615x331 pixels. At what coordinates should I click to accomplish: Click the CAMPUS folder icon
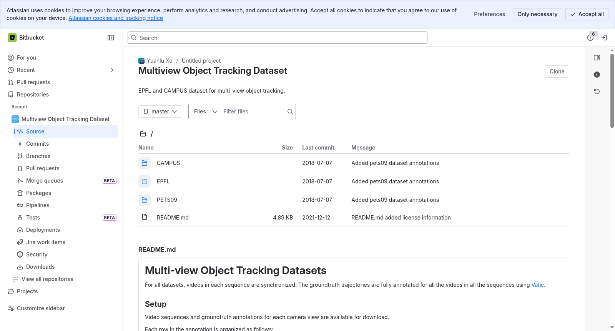145,163
